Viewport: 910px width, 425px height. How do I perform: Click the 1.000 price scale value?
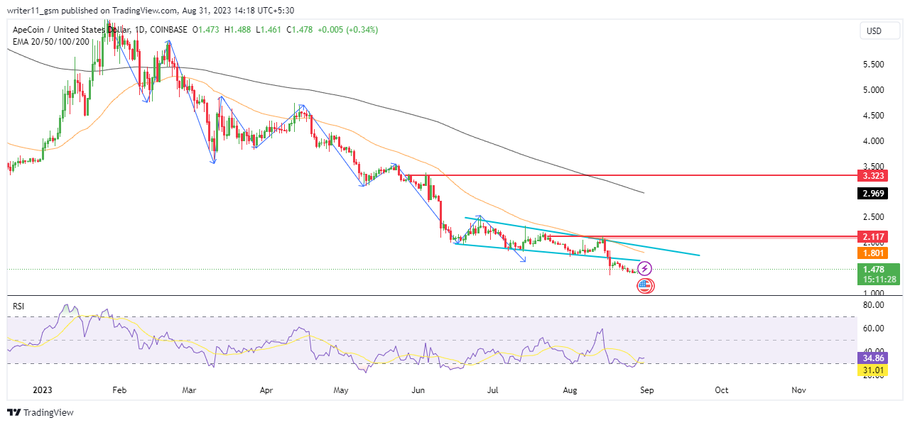pyautogui.click(x=873, y=293)
